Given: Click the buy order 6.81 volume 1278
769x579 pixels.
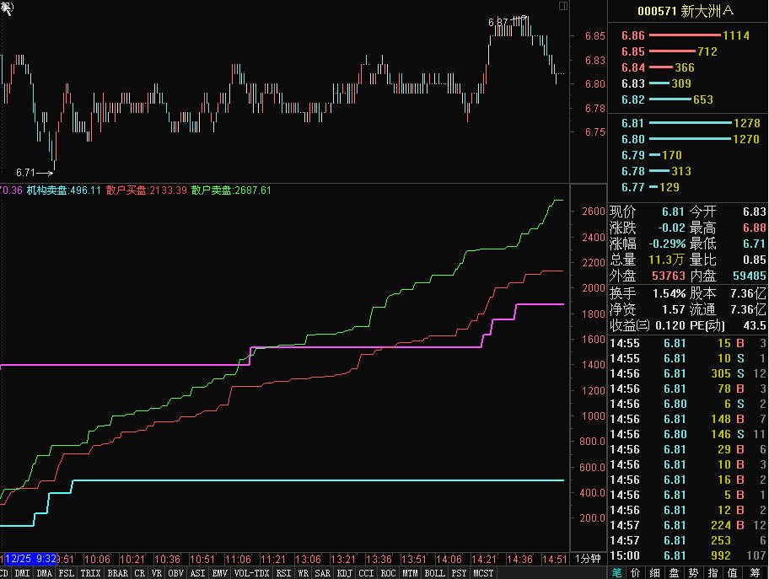Looking at the screenshot, I should (691, 123).
